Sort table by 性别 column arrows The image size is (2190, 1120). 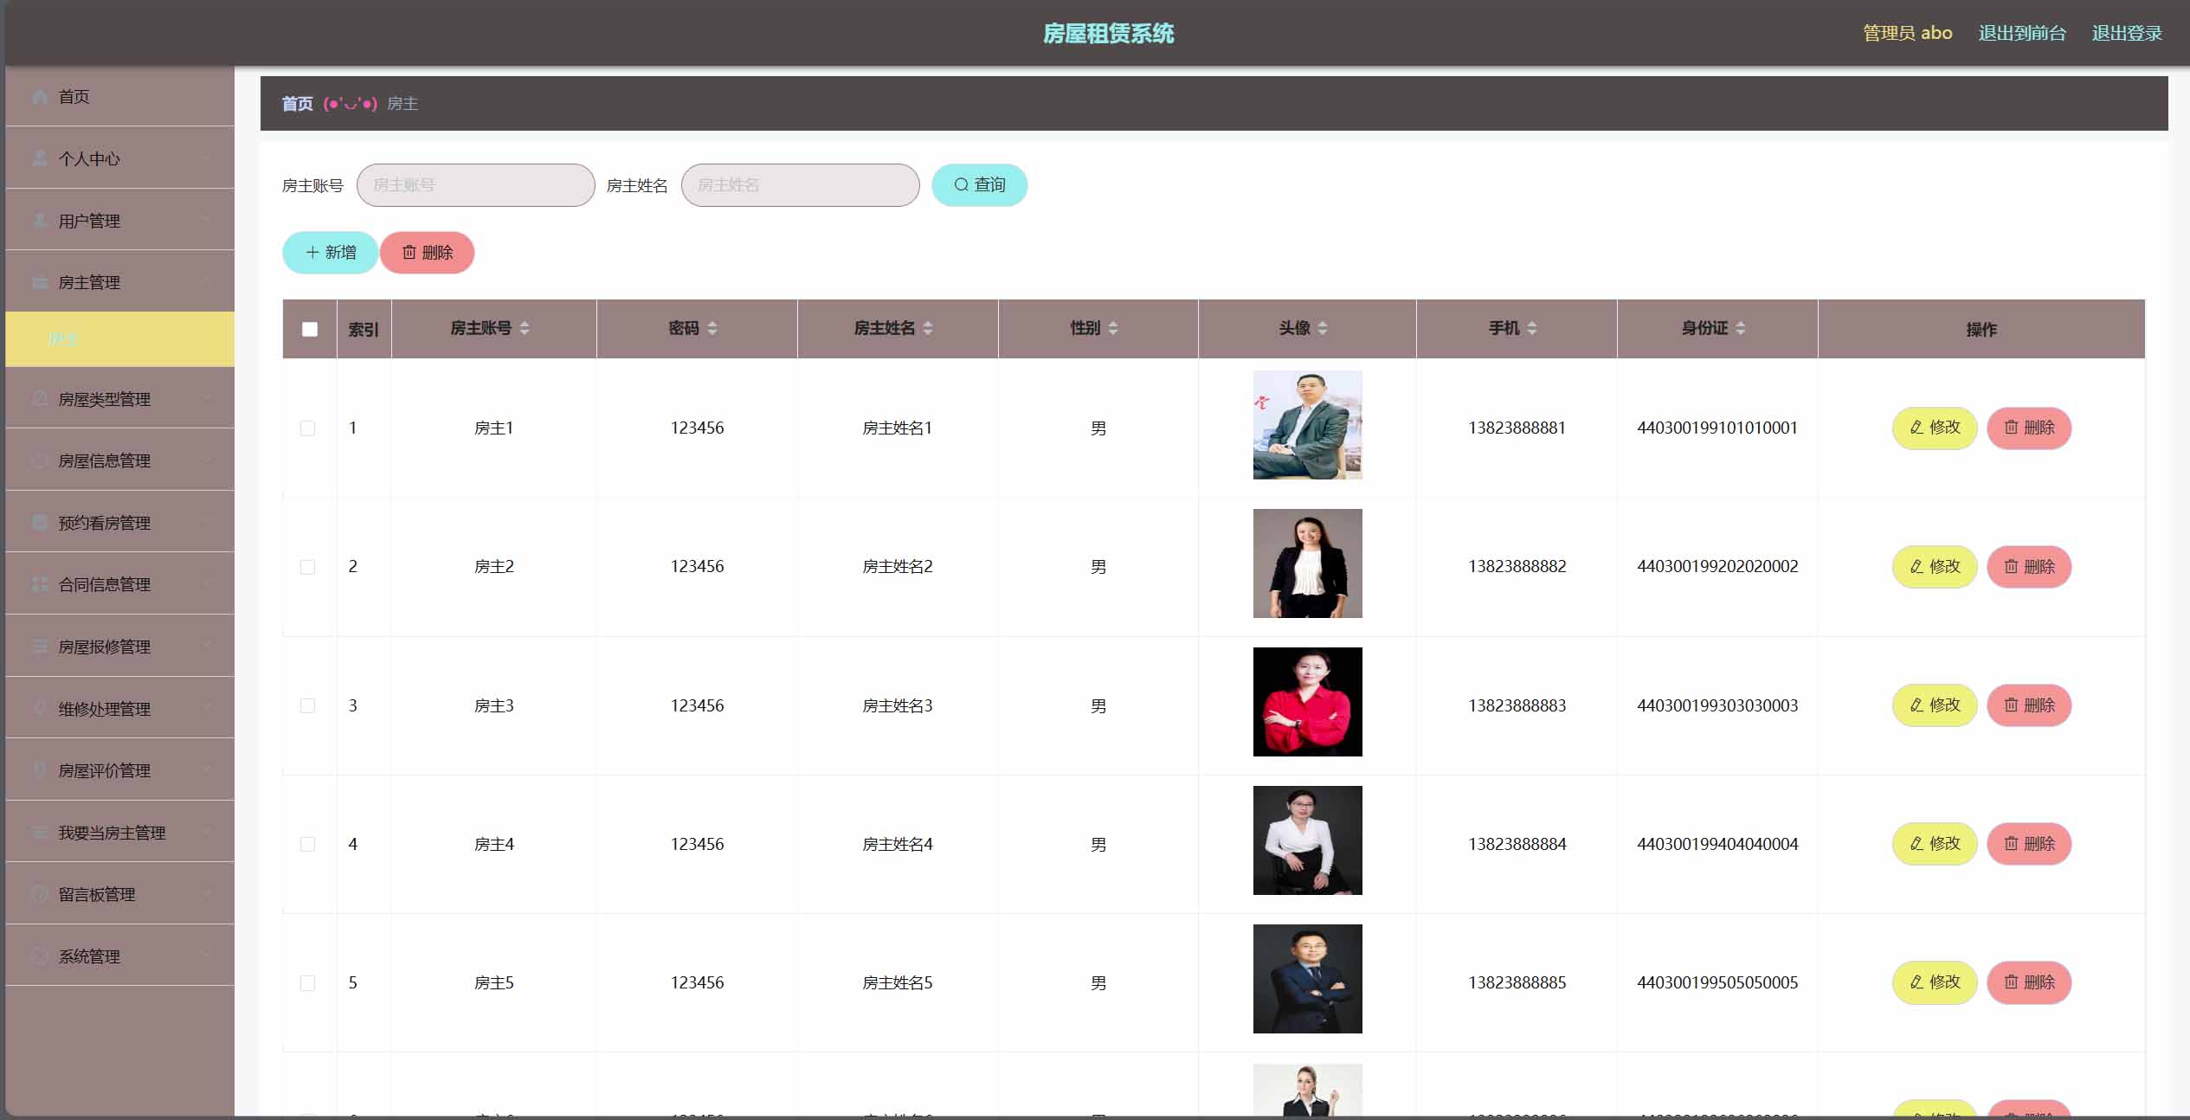[x=1113, y=328]
